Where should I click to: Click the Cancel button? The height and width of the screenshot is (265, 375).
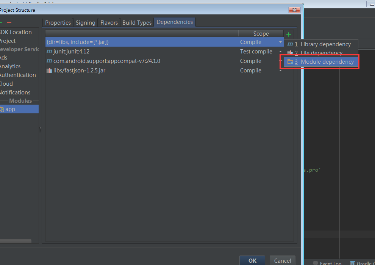tap(283, 260)
